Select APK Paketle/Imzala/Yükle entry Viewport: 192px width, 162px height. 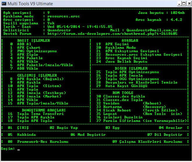(45, 65)
